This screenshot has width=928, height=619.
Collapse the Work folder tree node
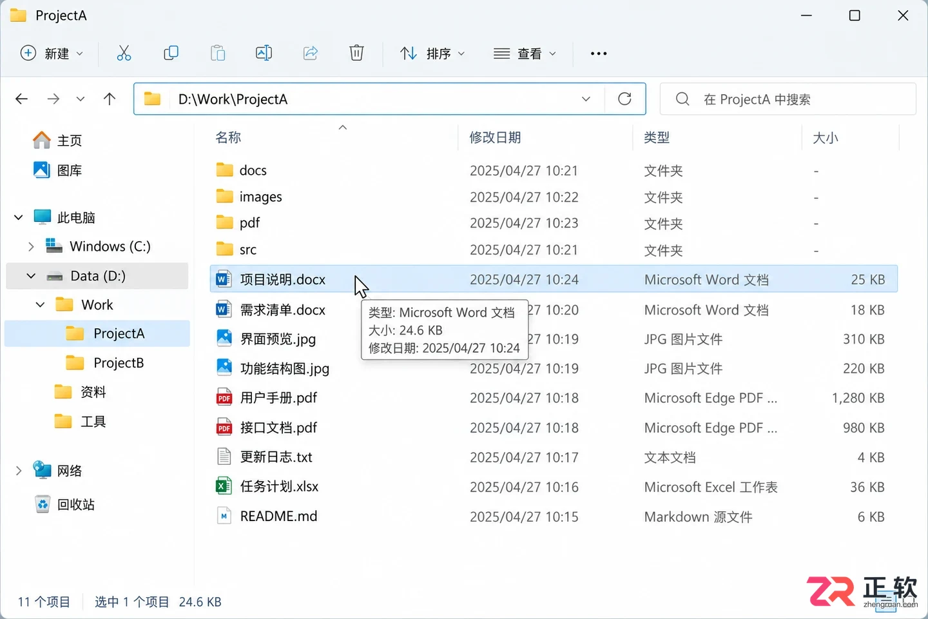pos(41,304)
